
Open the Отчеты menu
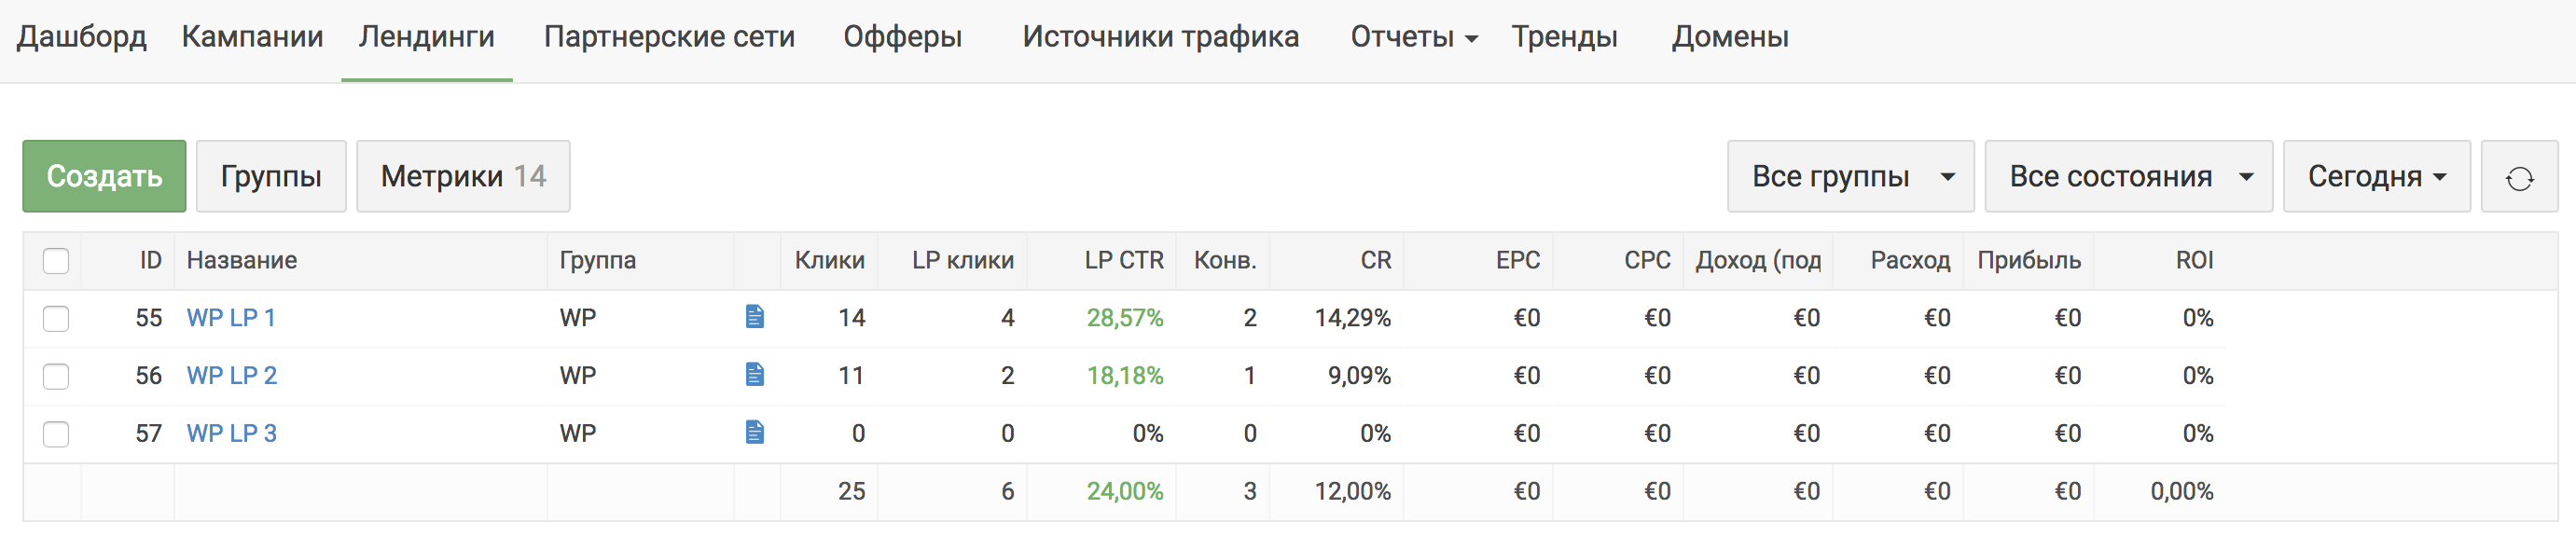click(x=1413, y=37)
